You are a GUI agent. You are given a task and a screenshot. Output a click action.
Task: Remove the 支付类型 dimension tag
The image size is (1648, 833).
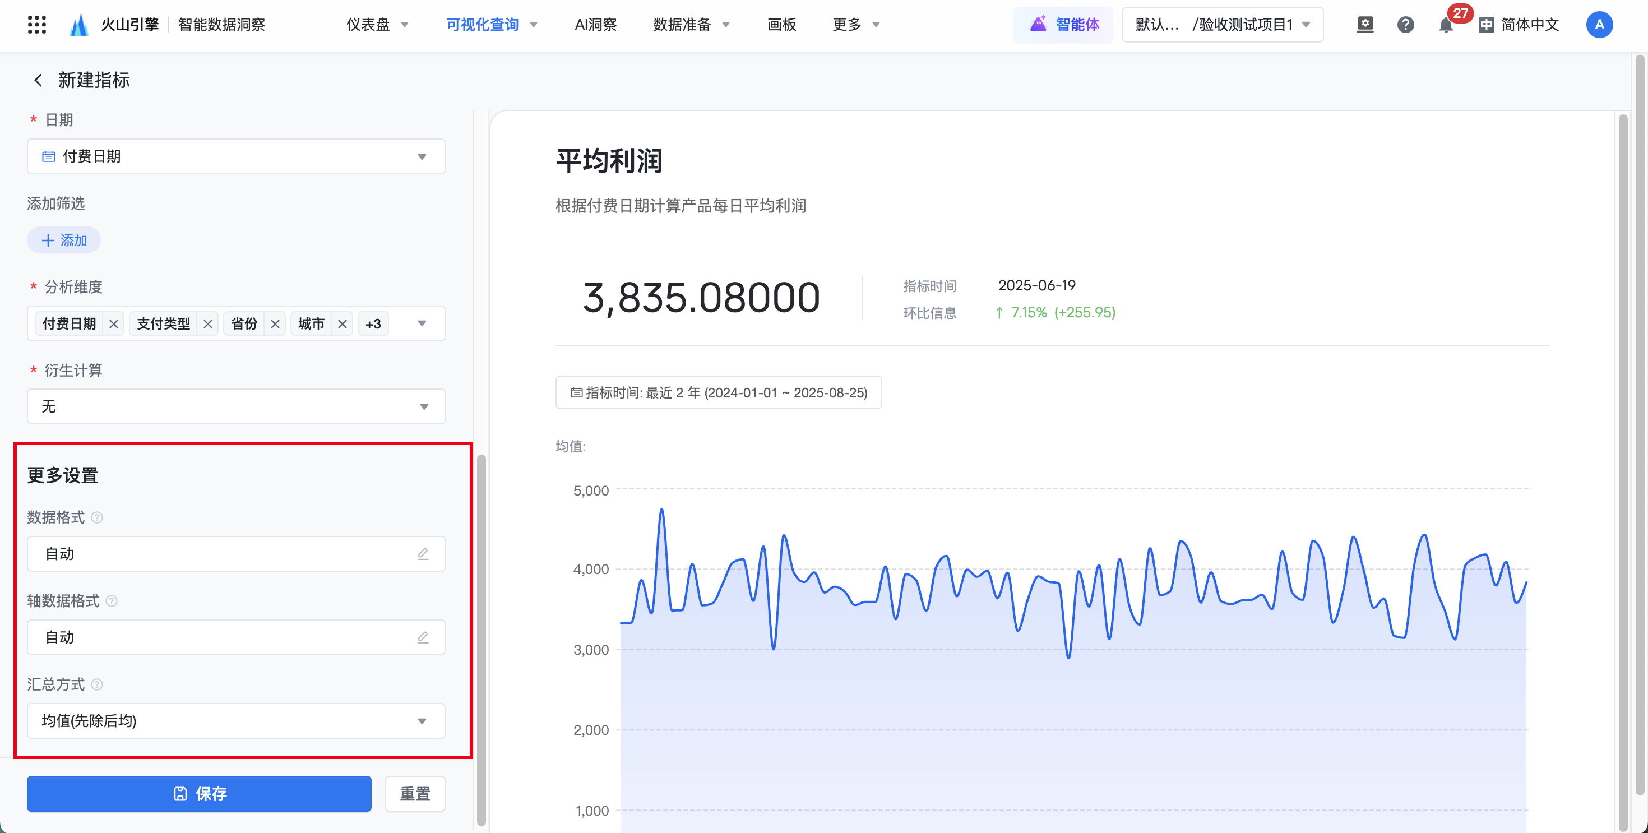click(208, 324)
